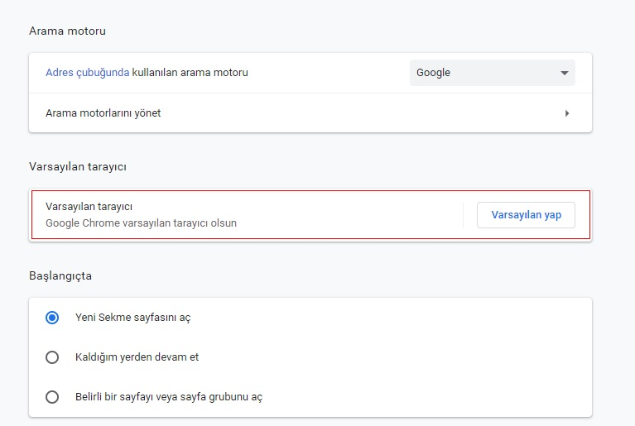Click the "Arama motoru" section heading
Image resolution: width=635 pixels, height=426 pixels.
(67, 31)
